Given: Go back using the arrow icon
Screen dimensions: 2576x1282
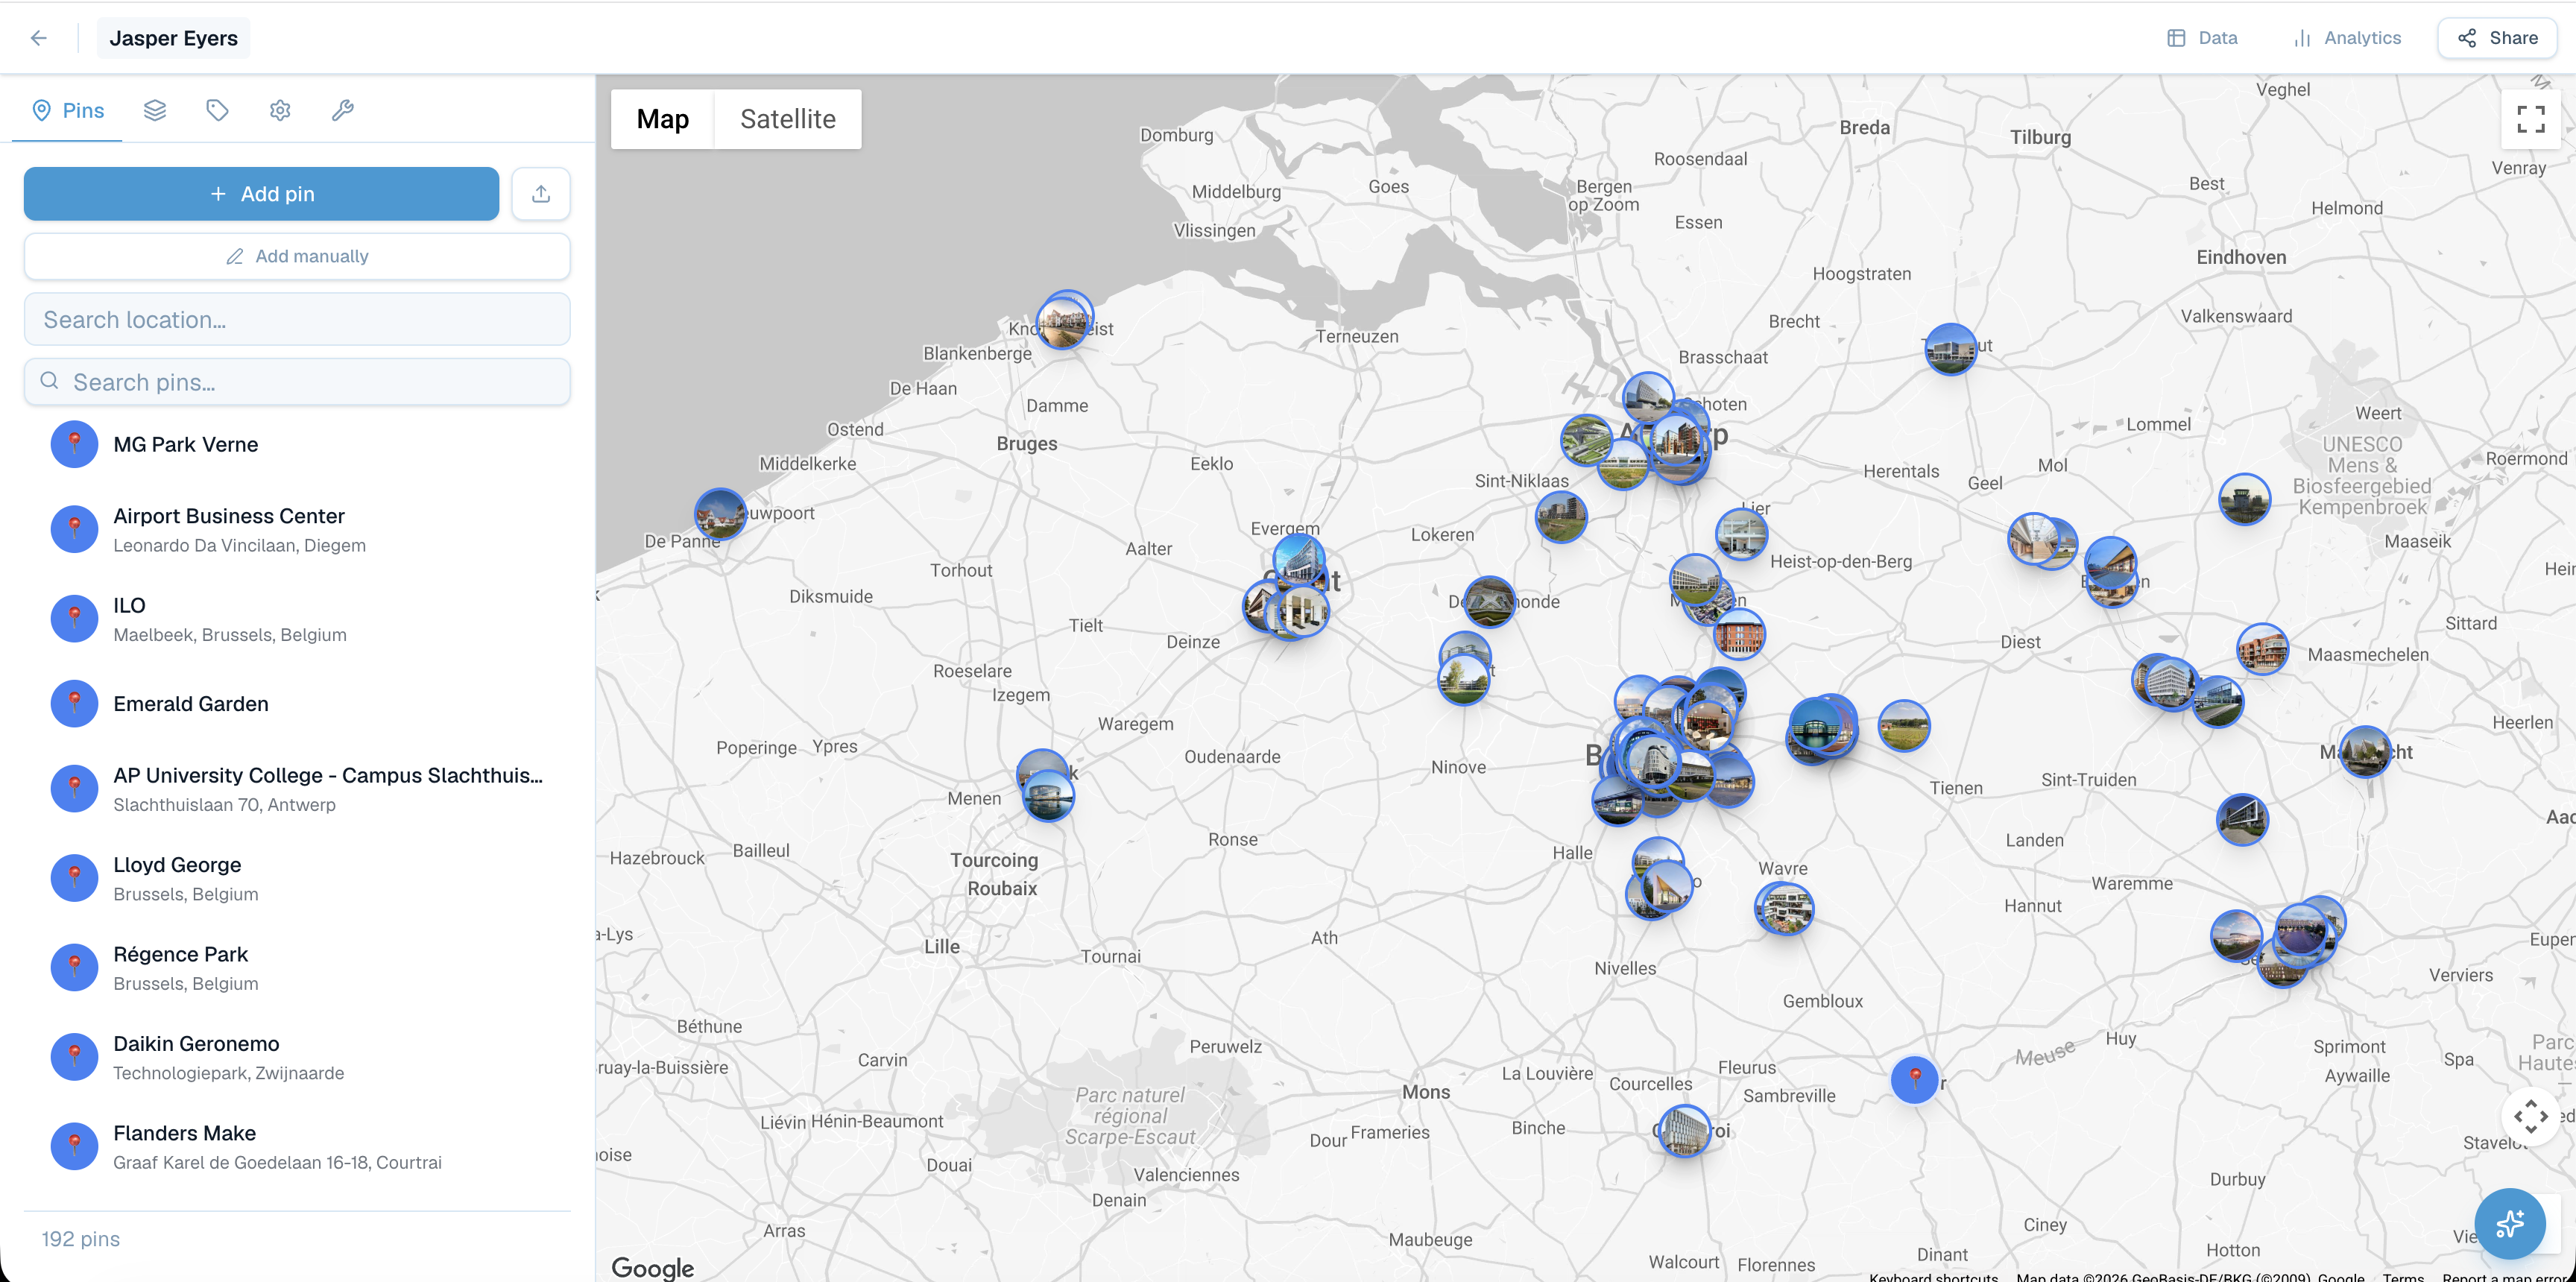Looking at the screenshot, I should pyautogui.click(x=39, y=38).
